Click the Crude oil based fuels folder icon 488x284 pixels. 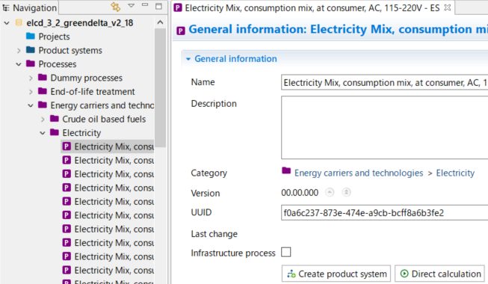55,118
